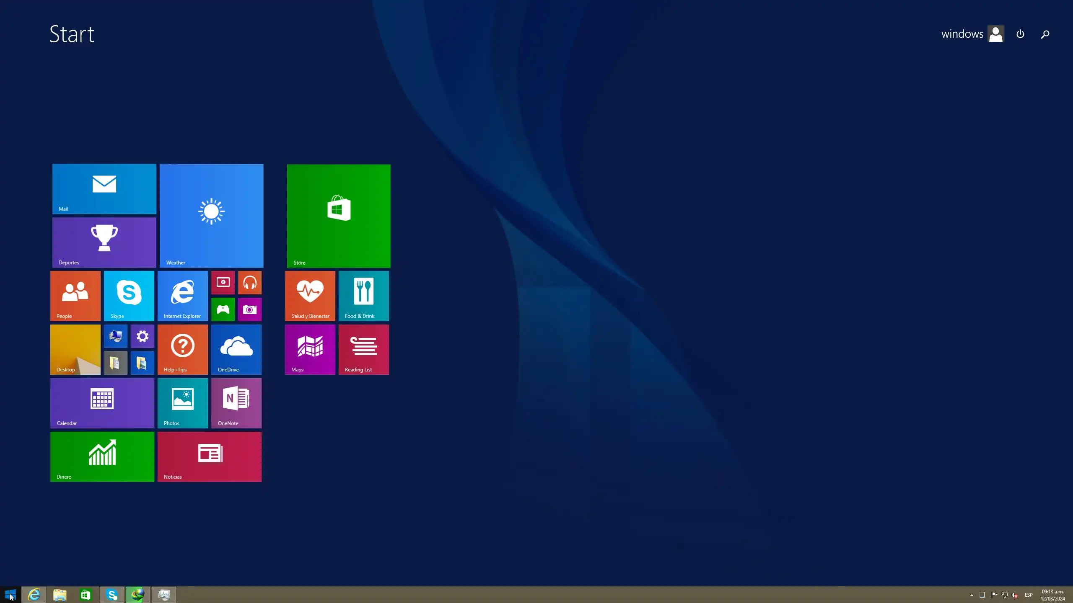Open the Desktop tile thumbnail
Screen dimensions: 1073x603
[75, 349]
